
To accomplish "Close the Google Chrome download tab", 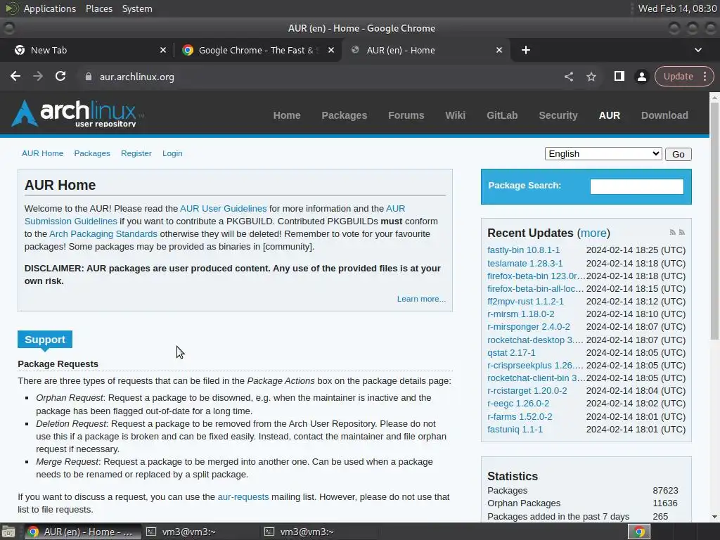I will coord(331,50).
